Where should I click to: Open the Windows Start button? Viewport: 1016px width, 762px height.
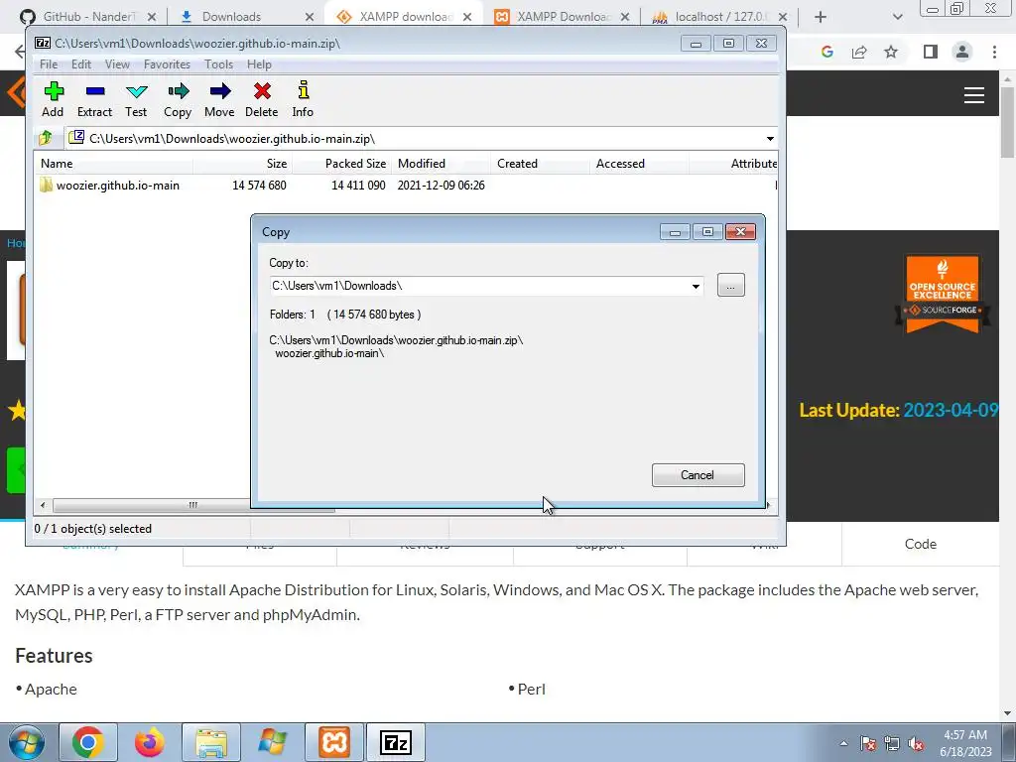[26, 742]
